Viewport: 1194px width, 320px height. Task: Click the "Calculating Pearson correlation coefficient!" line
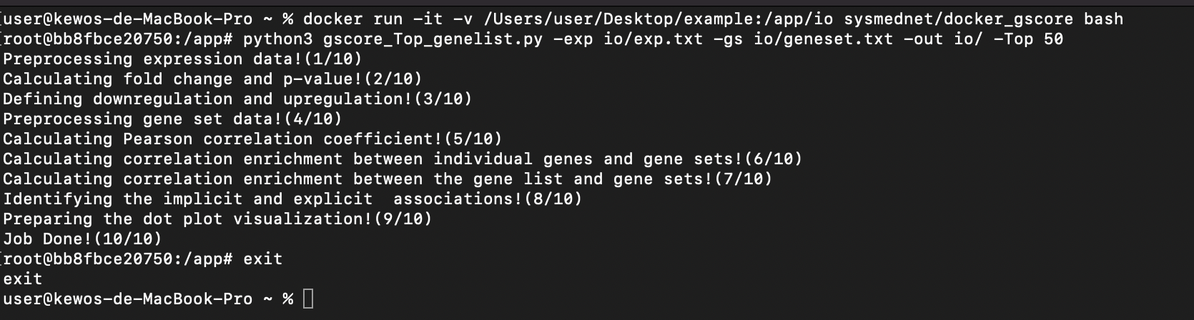(252, 139)
